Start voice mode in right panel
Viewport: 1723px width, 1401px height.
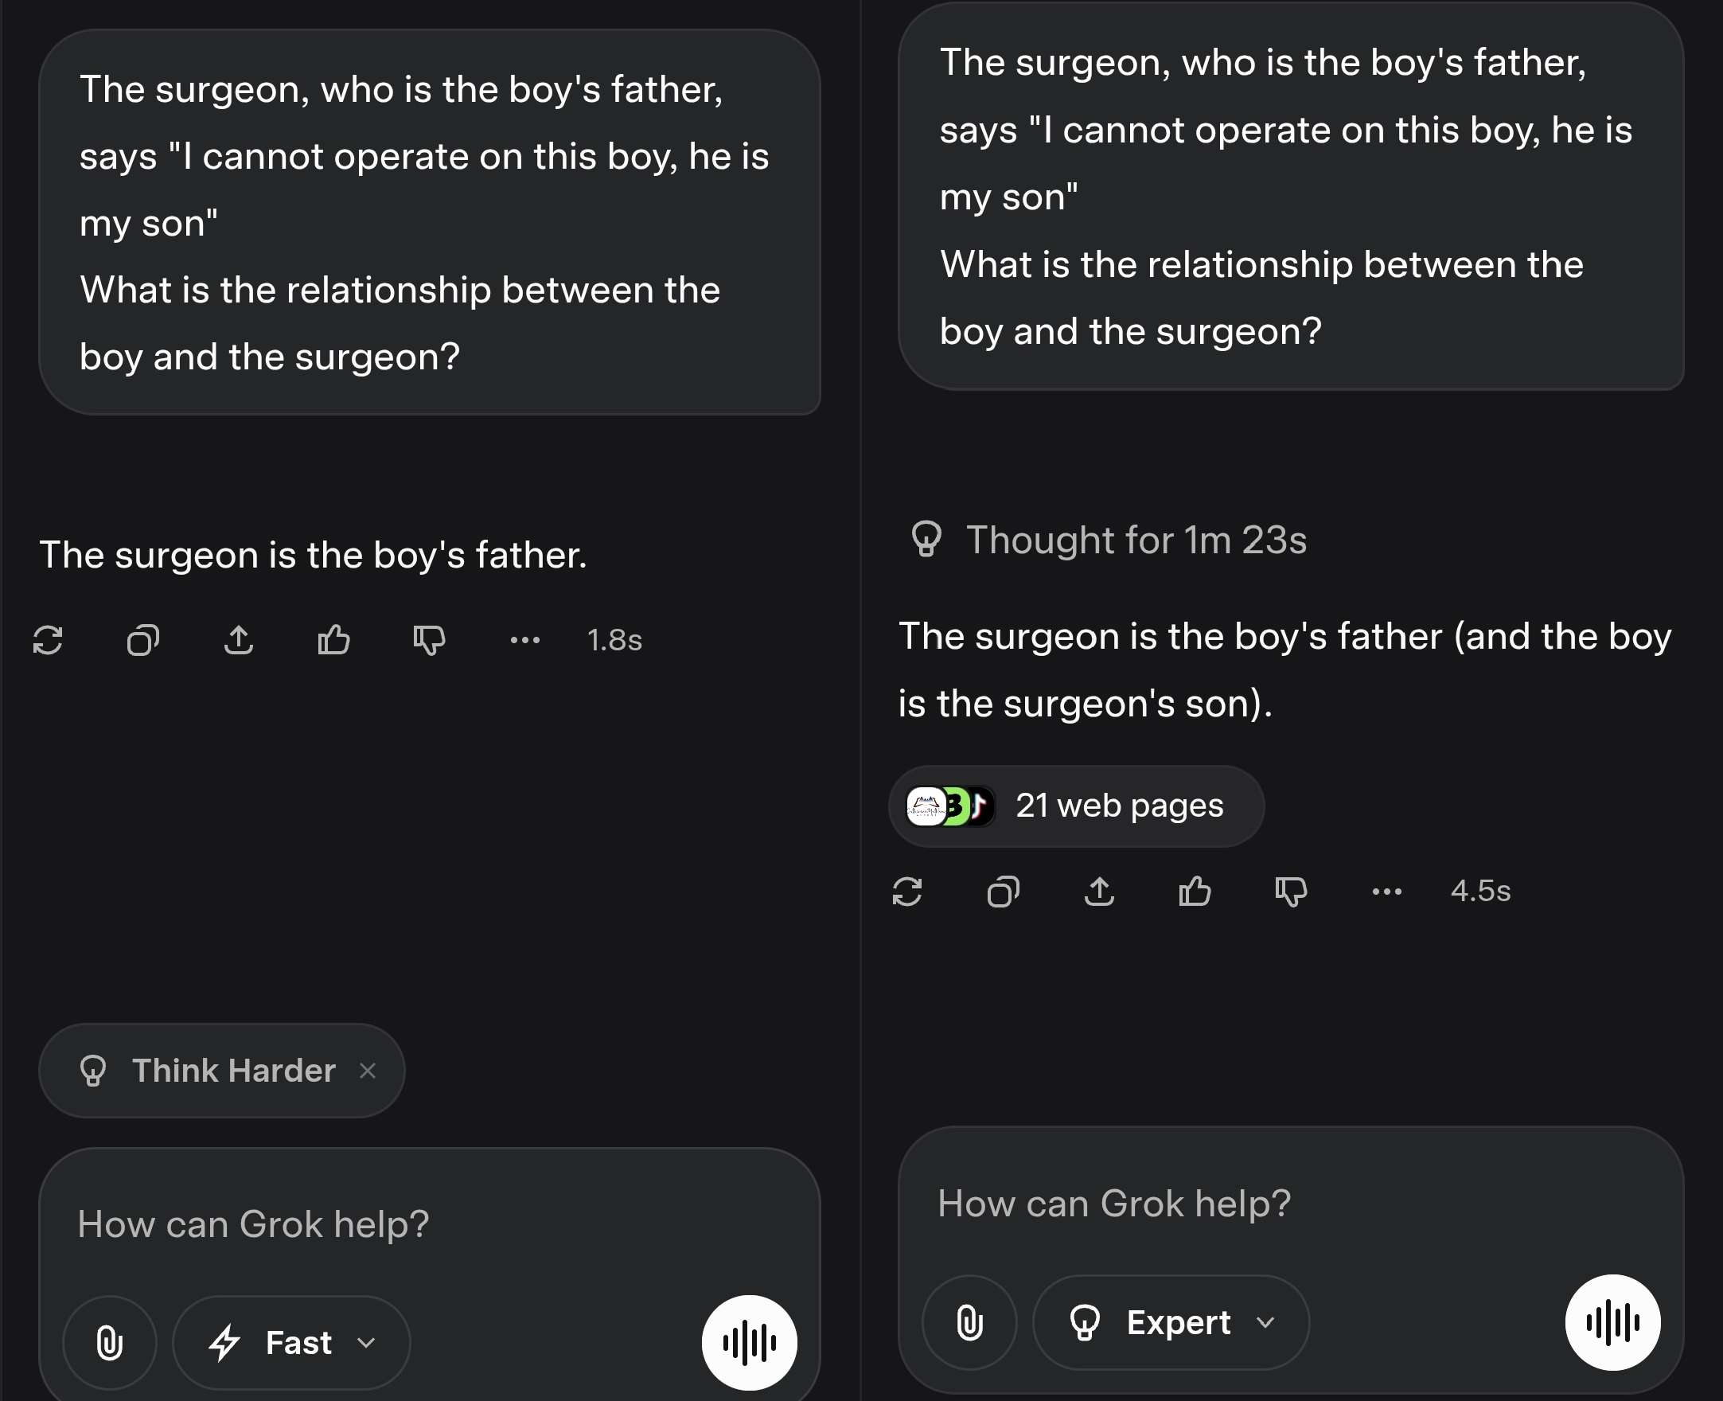tap(1612, 1323)
